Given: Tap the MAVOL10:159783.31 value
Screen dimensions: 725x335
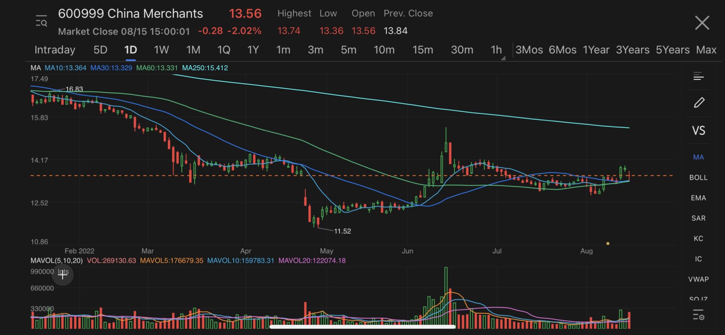Looking at the screenshot, I should pyautogui.click(x=241, y=261).
